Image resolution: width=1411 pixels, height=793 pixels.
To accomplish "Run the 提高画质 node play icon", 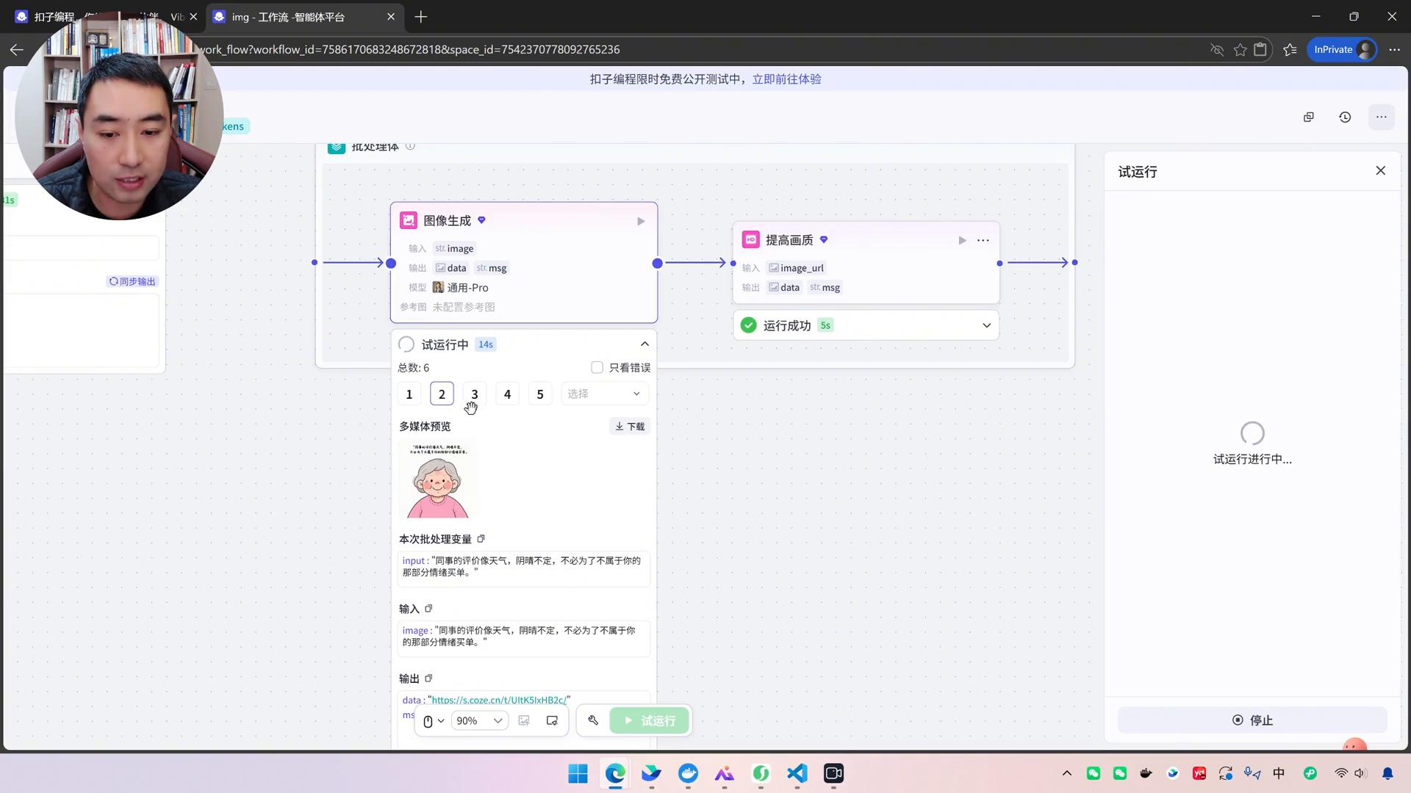I will (x=962, y=240).
